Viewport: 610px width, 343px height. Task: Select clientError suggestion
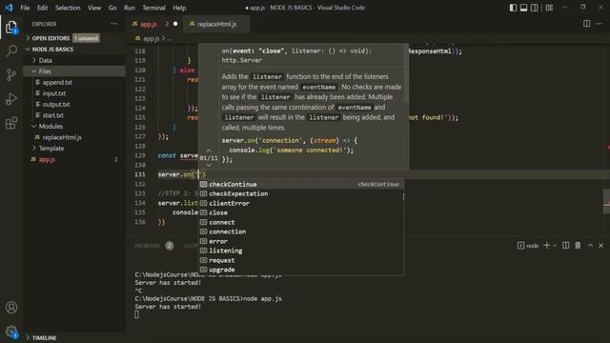tap(301, 203)
